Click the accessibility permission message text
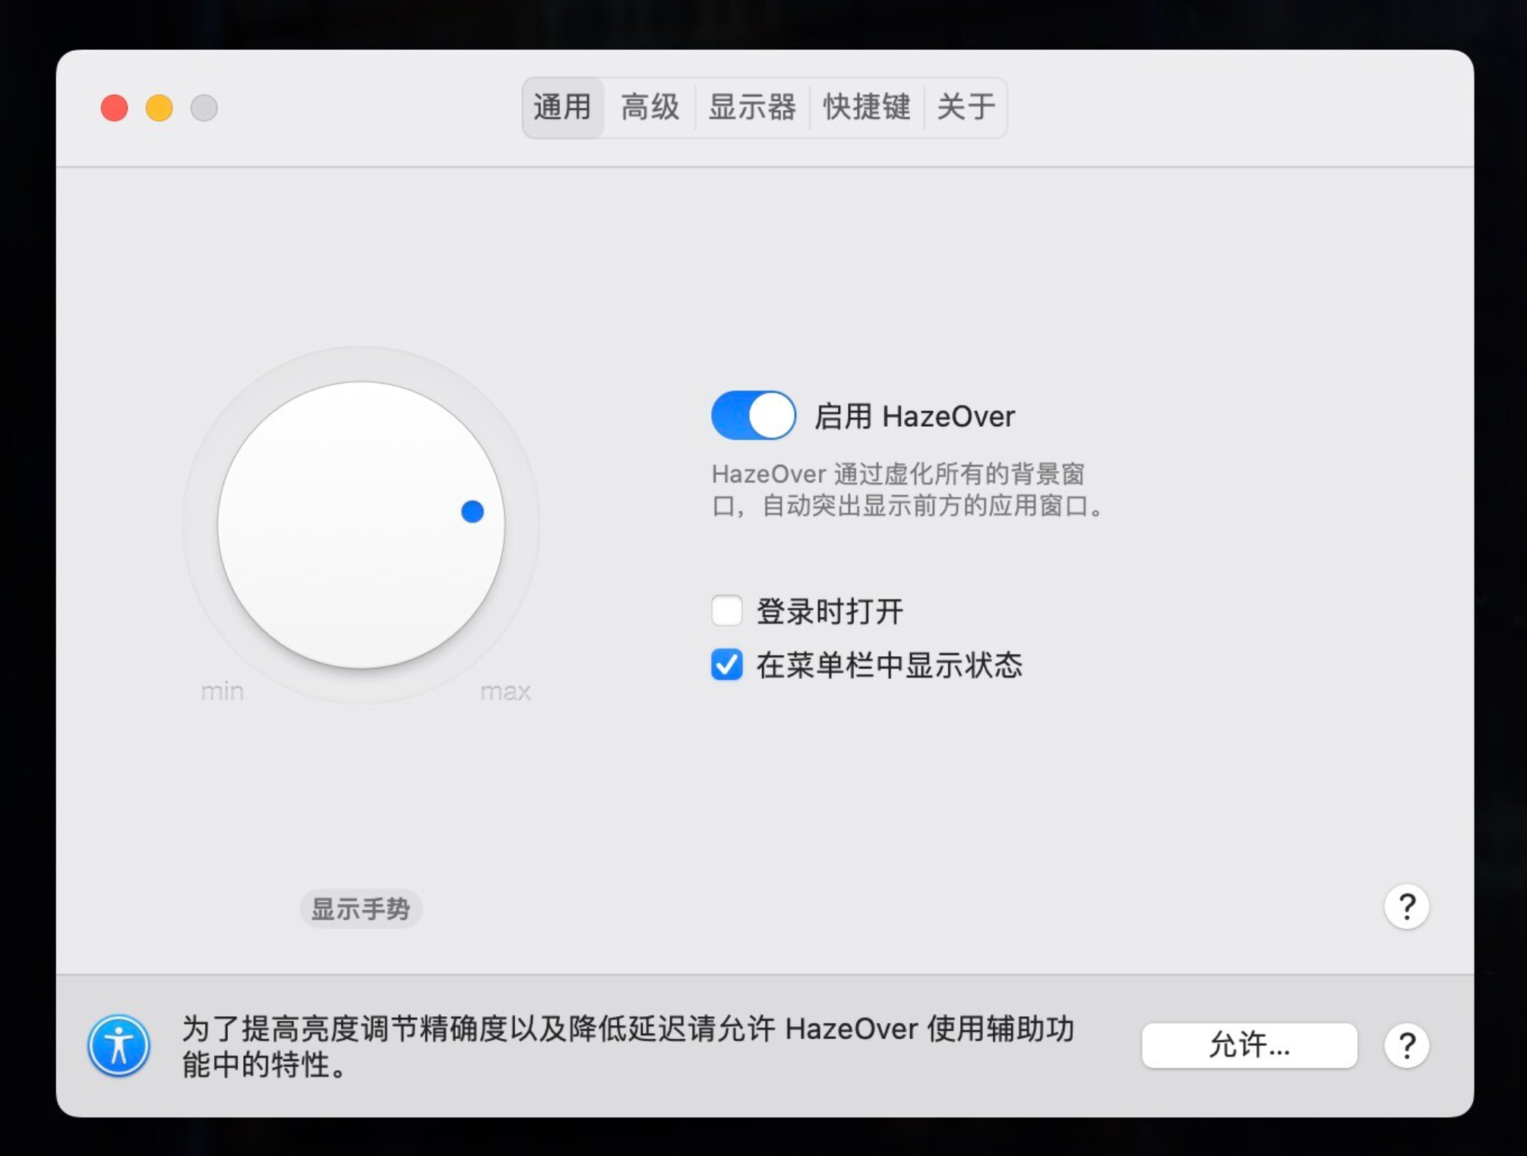The width and height of the screenshot is (1527, 1156). coord(628,1046)
